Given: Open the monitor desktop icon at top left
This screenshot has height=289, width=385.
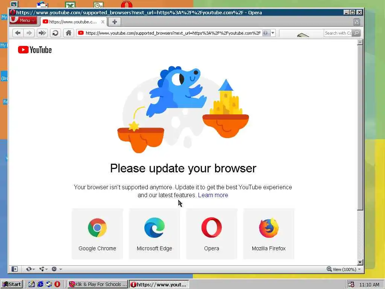Looking at the screenshot, I should (14, 4).
